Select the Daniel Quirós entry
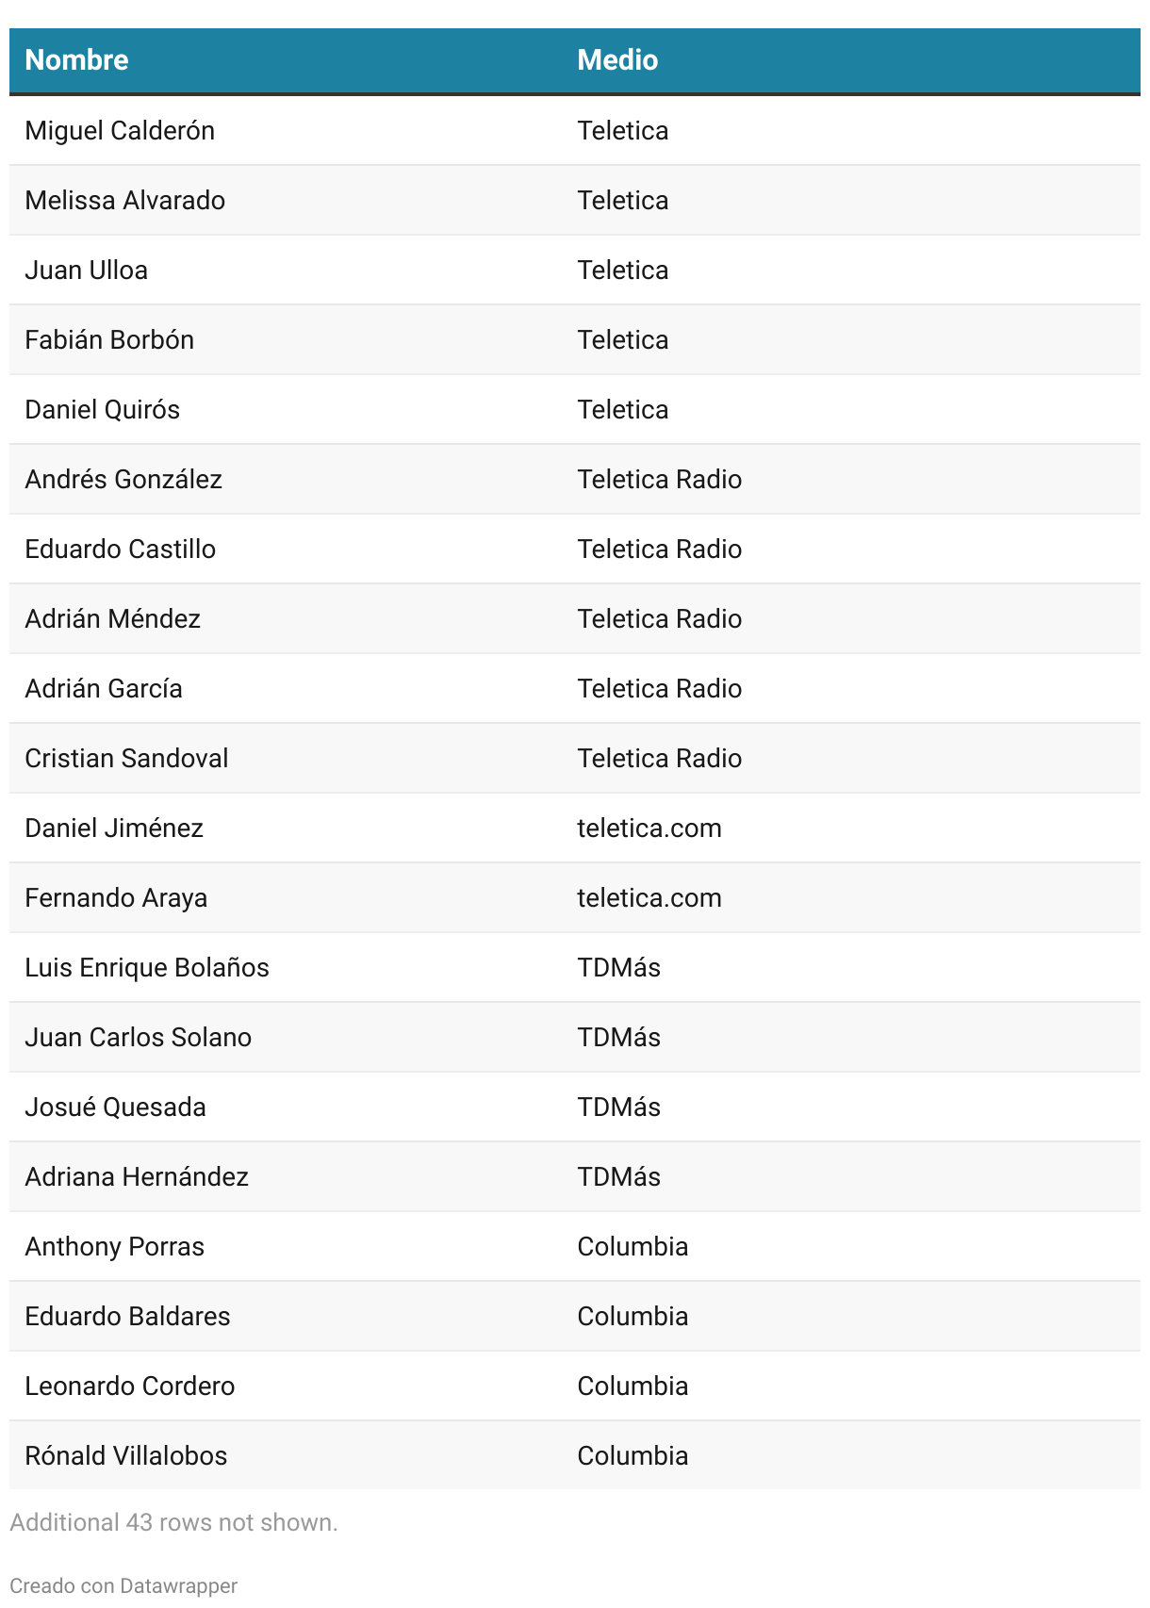 pyautogui.click(x=102, y=409)
